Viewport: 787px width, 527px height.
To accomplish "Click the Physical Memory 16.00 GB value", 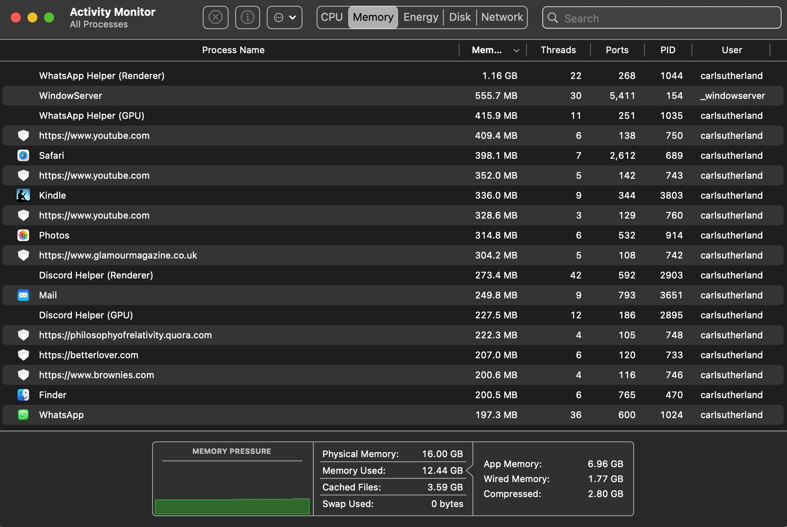I will point(442,454).
